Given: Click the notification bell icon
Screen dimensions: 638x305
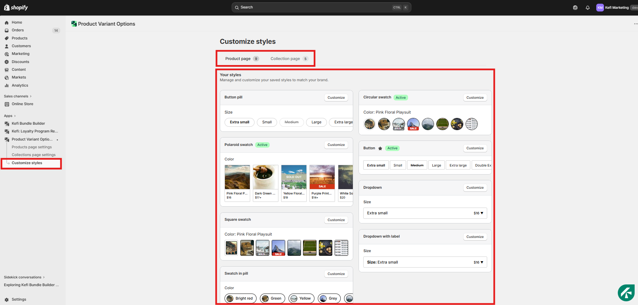Looking at the screenshot, I should (x=587, y=8).
